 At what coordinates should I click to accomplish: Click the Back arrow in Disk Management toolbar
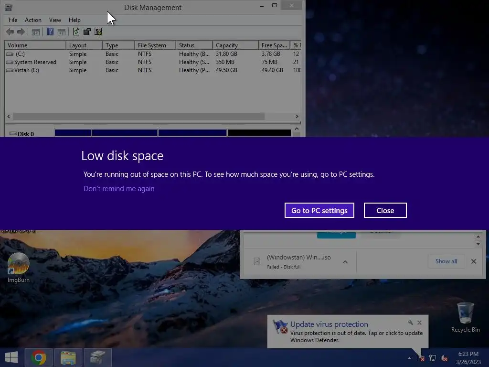coord(10,32)
